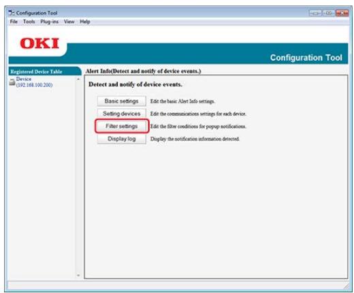This screenshot has width=354, height=293.
Task: Open Filter settings
Action: (122, 126)
